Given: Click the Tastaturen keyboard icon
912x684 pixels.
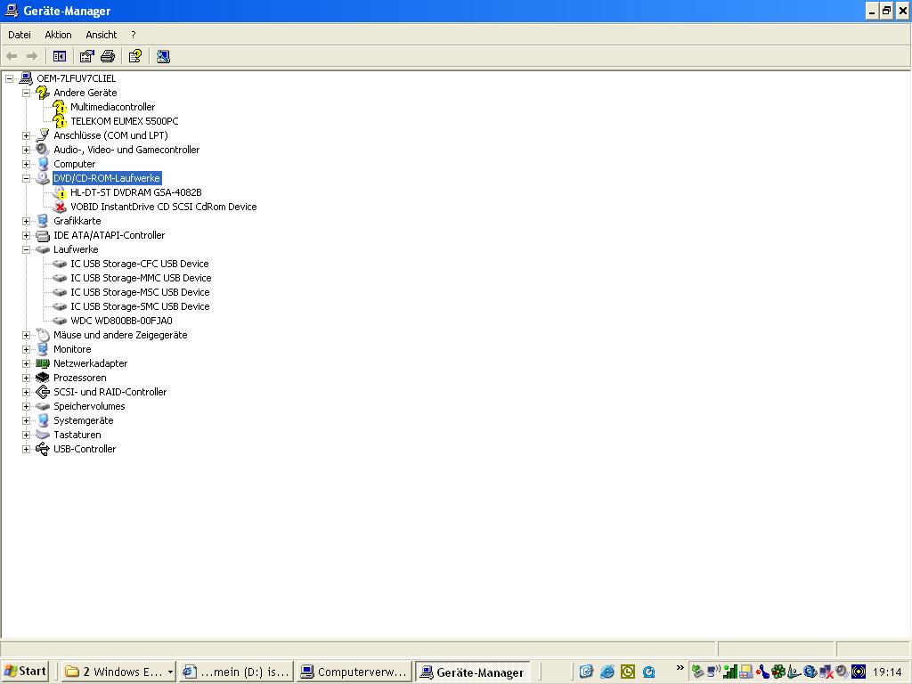Looking at the screenshot, I should click(x=43, y=435).
